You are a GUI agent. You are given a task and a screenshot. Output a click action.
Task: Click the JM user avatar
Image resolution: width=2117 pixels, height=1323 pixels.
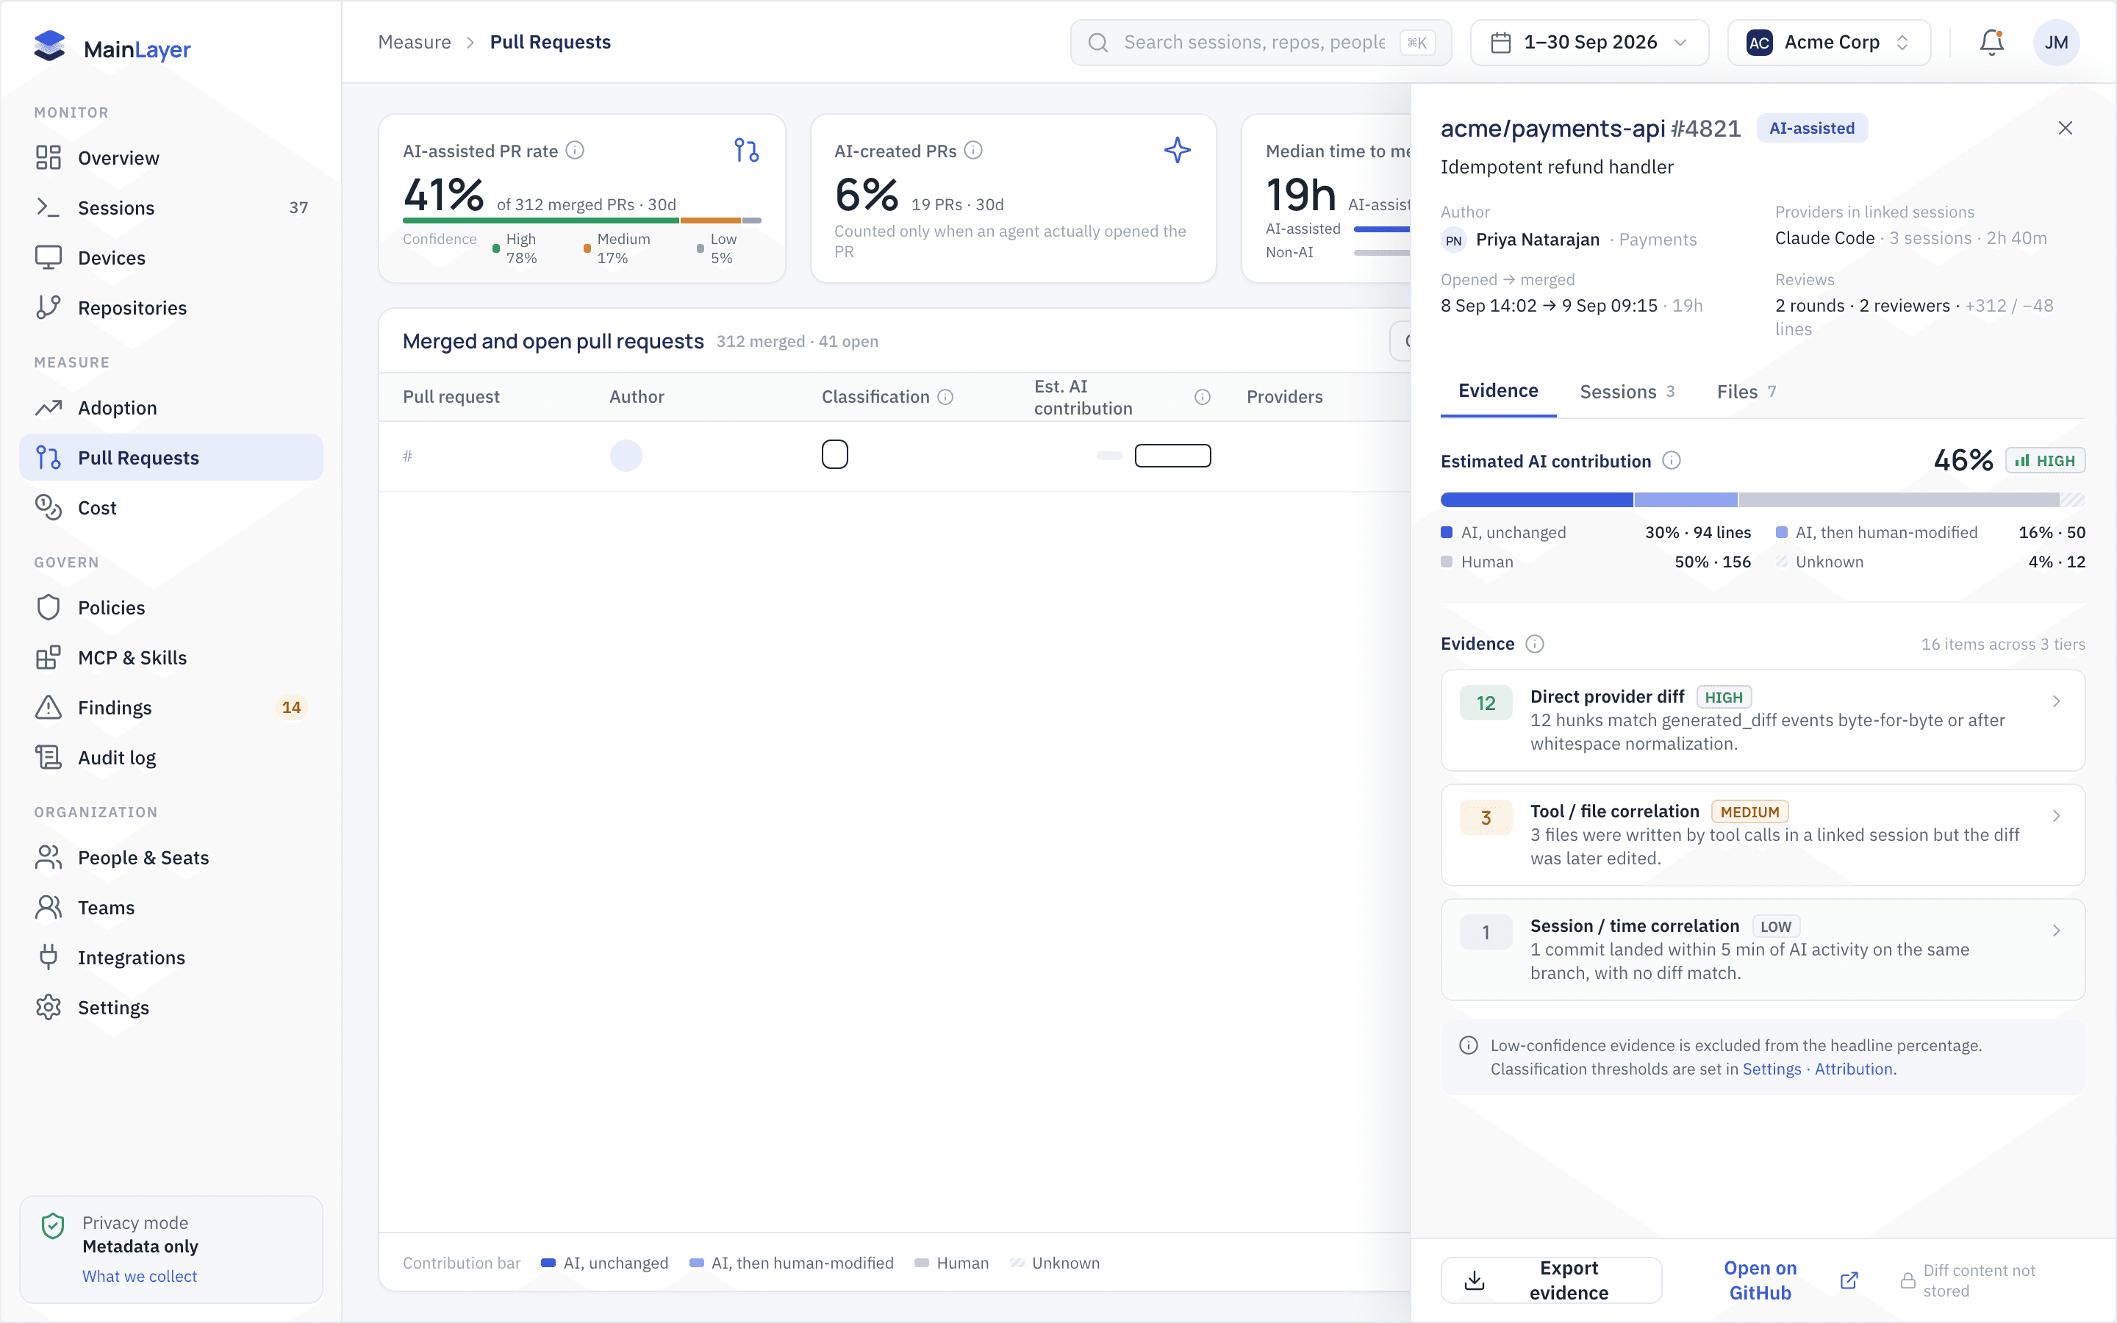[2057, 42]
